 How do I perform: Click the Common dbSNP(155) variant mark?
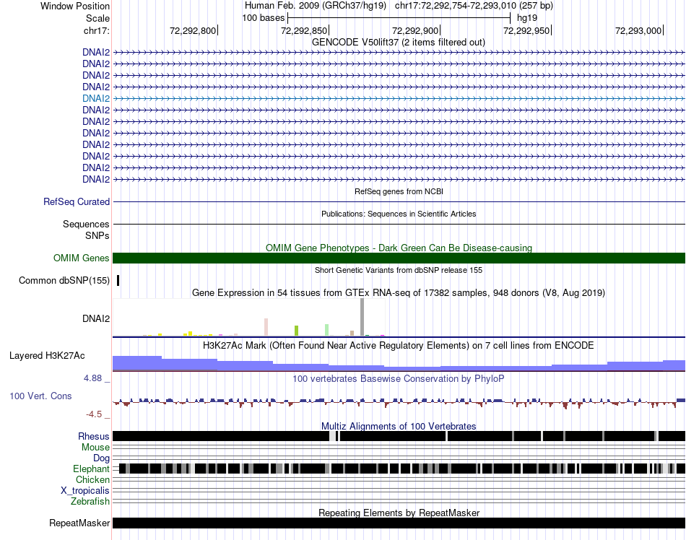coord(118,280)
